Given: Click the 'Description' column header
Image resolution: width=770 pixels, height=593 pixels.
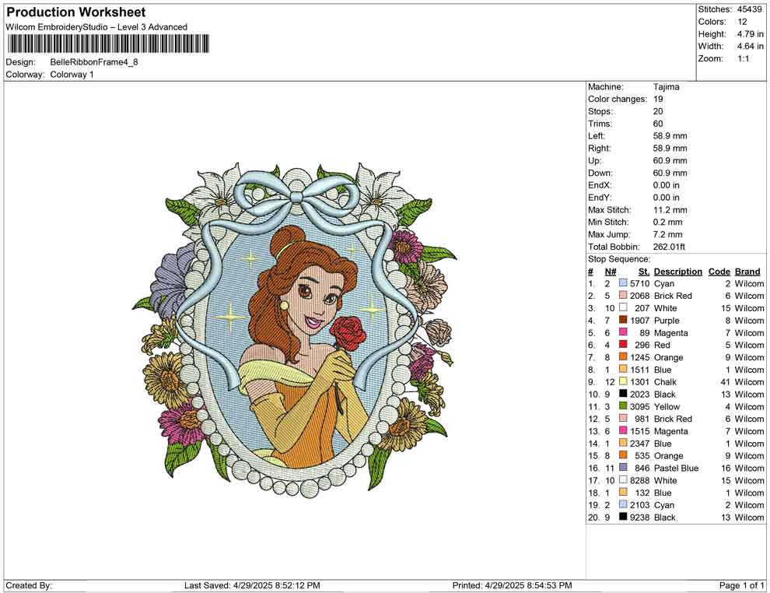Looking at the screenshot, I should (678, 271).
